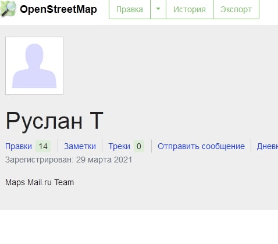Open the Треки traces link

click(x=119, y=146)
